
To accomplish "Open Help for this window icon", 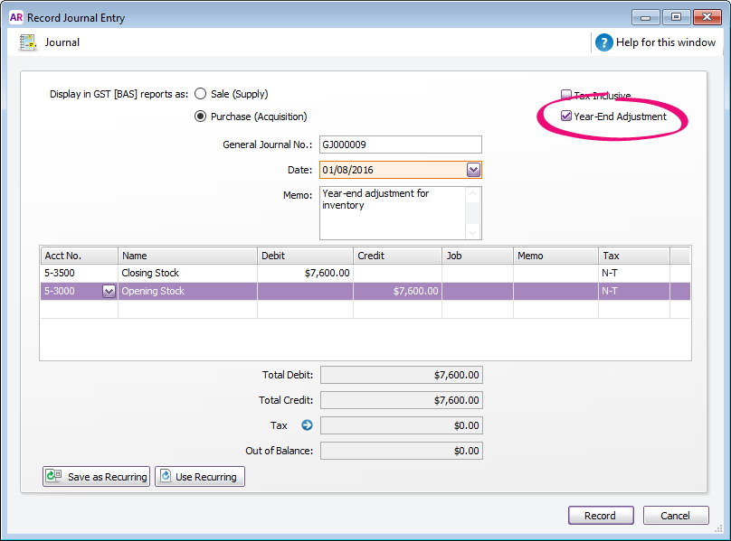I will click(603, 42).
